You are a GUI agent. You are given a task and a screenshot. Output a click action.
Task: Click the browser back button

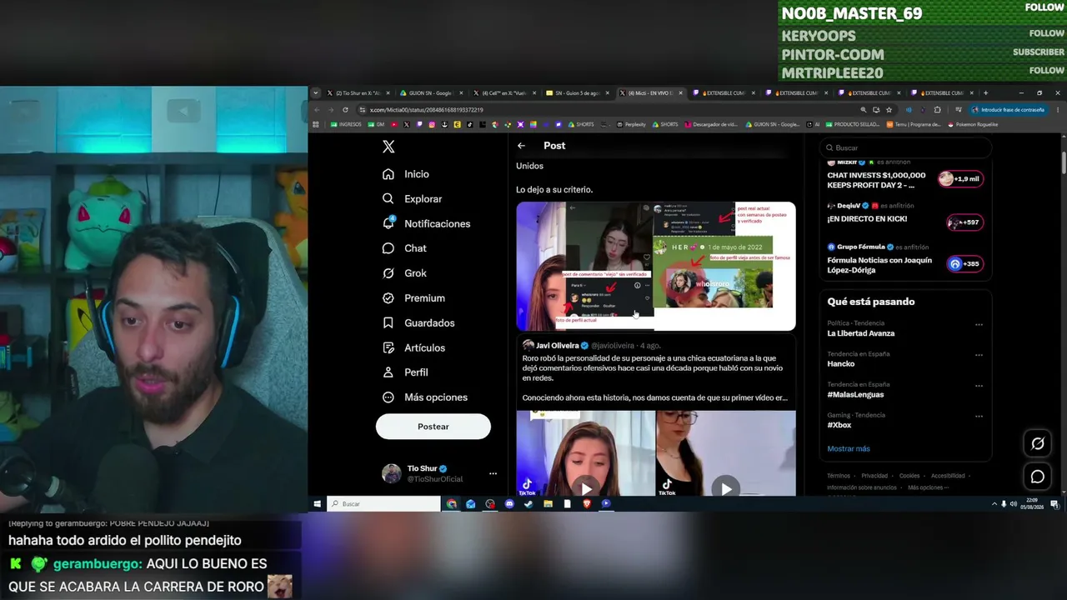(317, 110)
